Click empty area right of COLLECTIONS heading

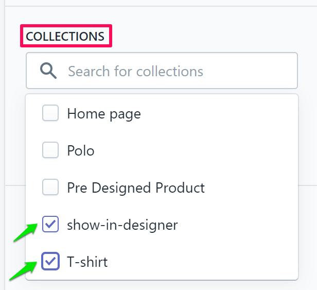click(x=206, y=37)
